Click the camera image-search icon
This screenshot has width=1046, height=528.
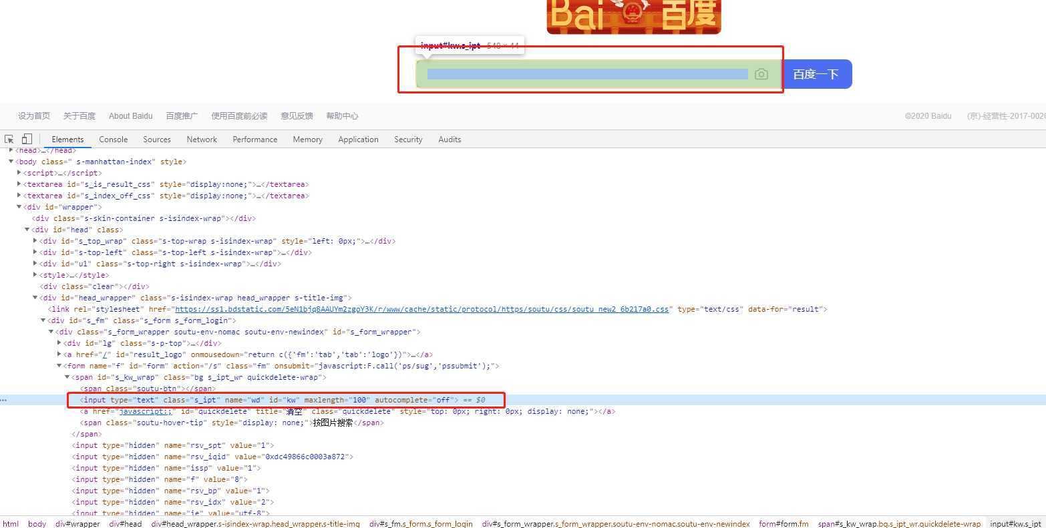pos(761,74)
